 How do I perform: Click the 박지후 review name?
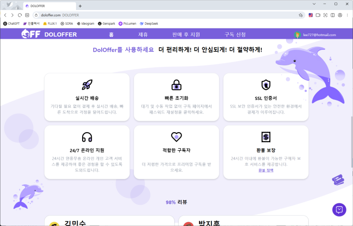tap(209, 223)
